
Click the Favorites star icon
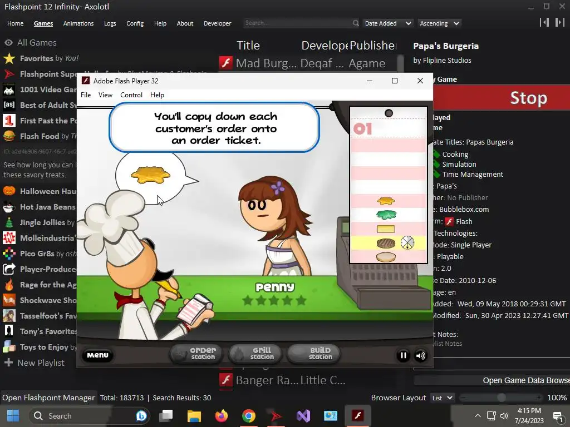click(9, 58)
